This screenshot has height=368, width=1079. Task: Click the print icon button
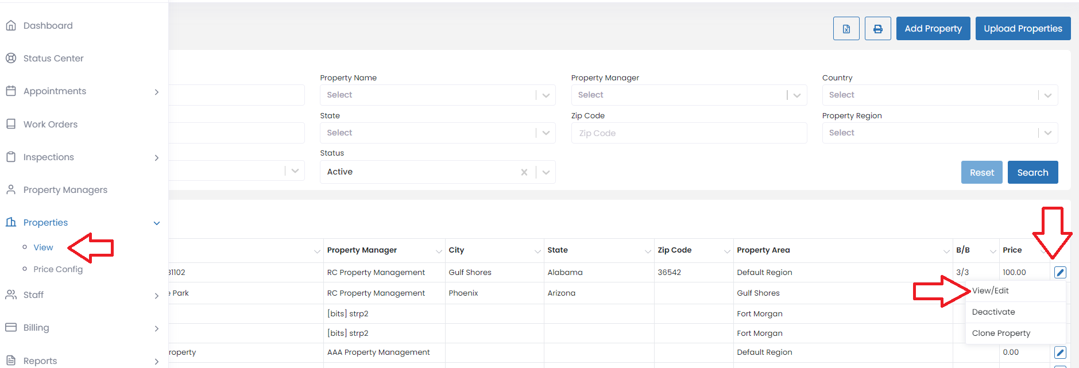tap(877, 29)
